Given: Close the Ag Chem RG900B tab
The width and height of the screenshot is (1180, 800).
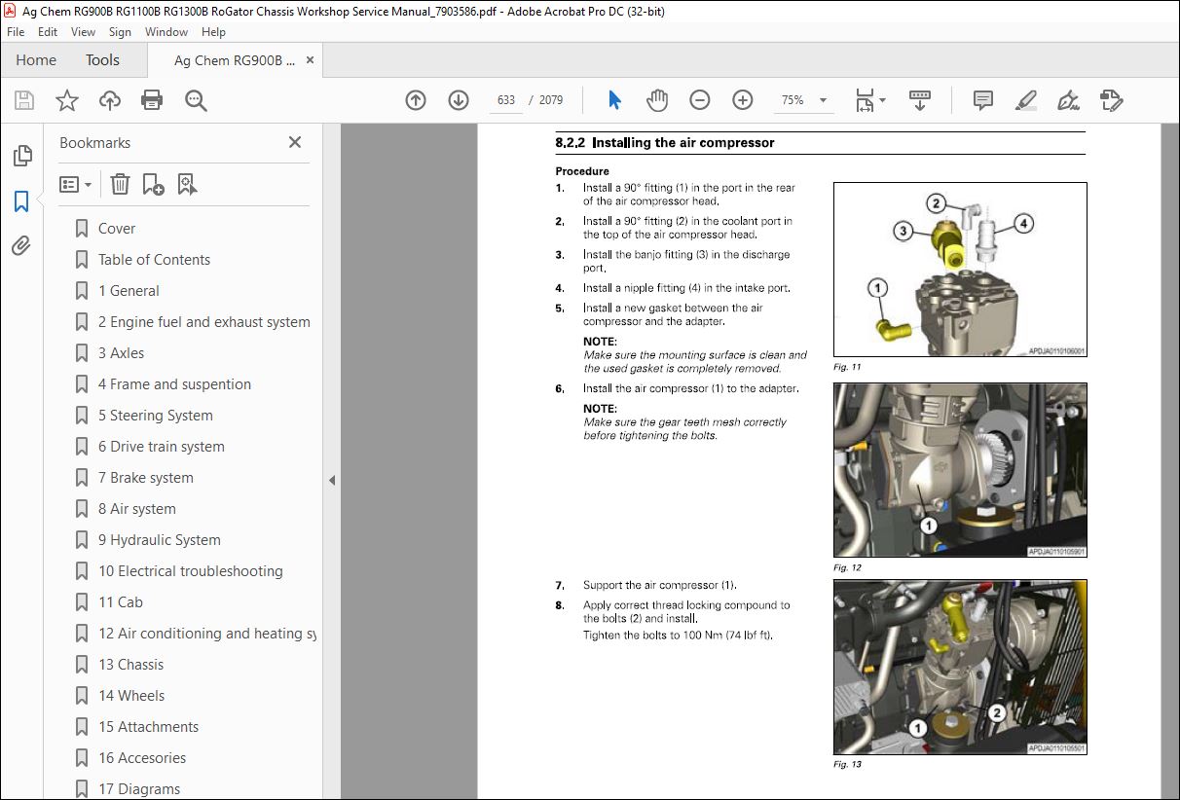Looking at the screenshot, I should pos(308,60).
